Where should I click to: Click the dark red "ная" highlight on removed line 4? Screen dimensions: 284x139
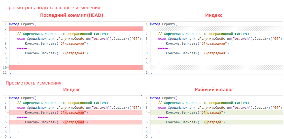click(x=81, y=113)
